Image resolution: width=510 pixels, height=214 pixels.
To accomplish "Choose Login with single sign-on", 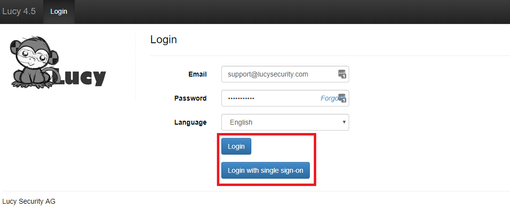I will coord(266,170).
